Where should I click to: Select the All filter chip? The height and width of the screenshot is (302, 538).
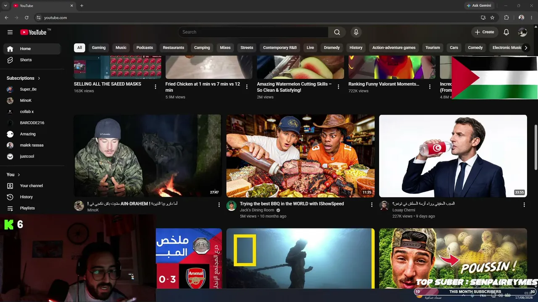[x=79, y=48]
